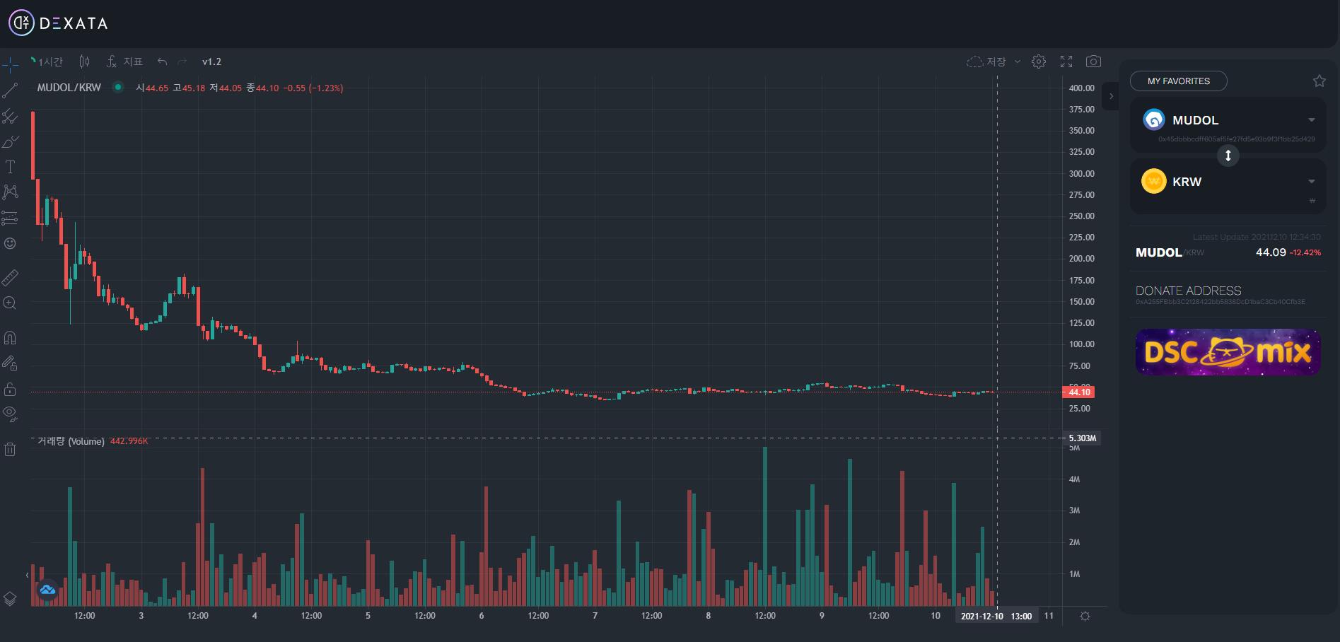Click the trash remove drawings icon
This screenshot has height=642, width=1340.
pyautogui.click(x=10, y=449)
